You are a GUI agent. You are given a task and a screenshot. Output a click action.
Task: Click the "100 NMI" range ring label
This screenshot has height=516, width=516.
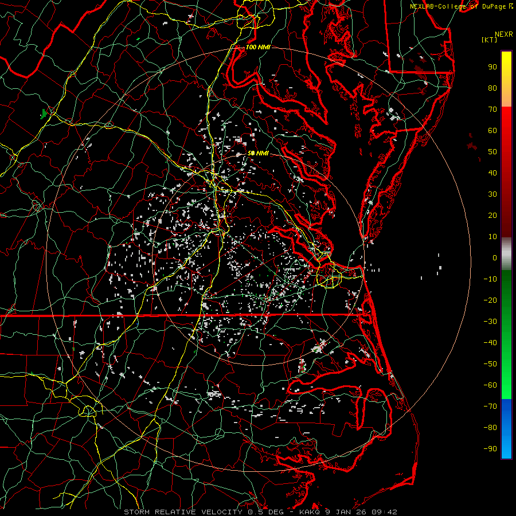[x=258, y=47]
